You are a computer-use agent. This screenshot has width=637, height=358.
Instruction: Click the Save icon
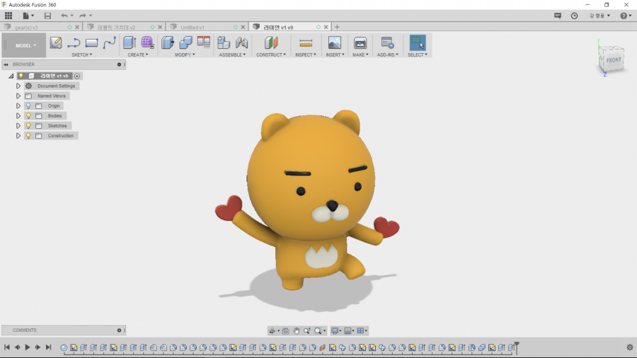click(x=47, y=16)
